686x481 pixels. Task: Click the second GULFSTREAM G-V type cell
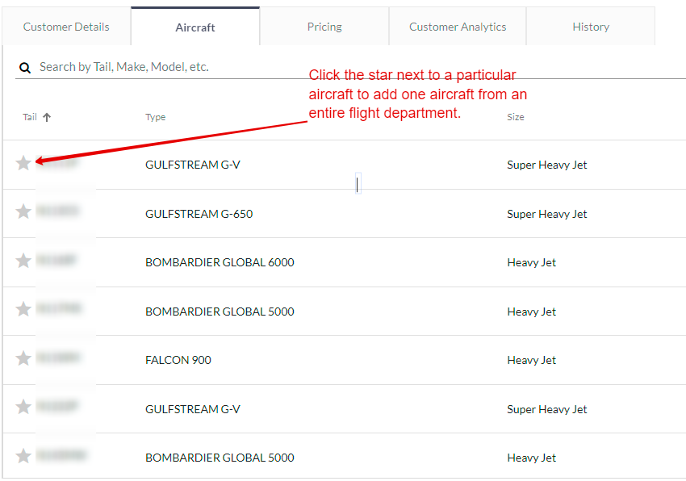tap(193, 409)
